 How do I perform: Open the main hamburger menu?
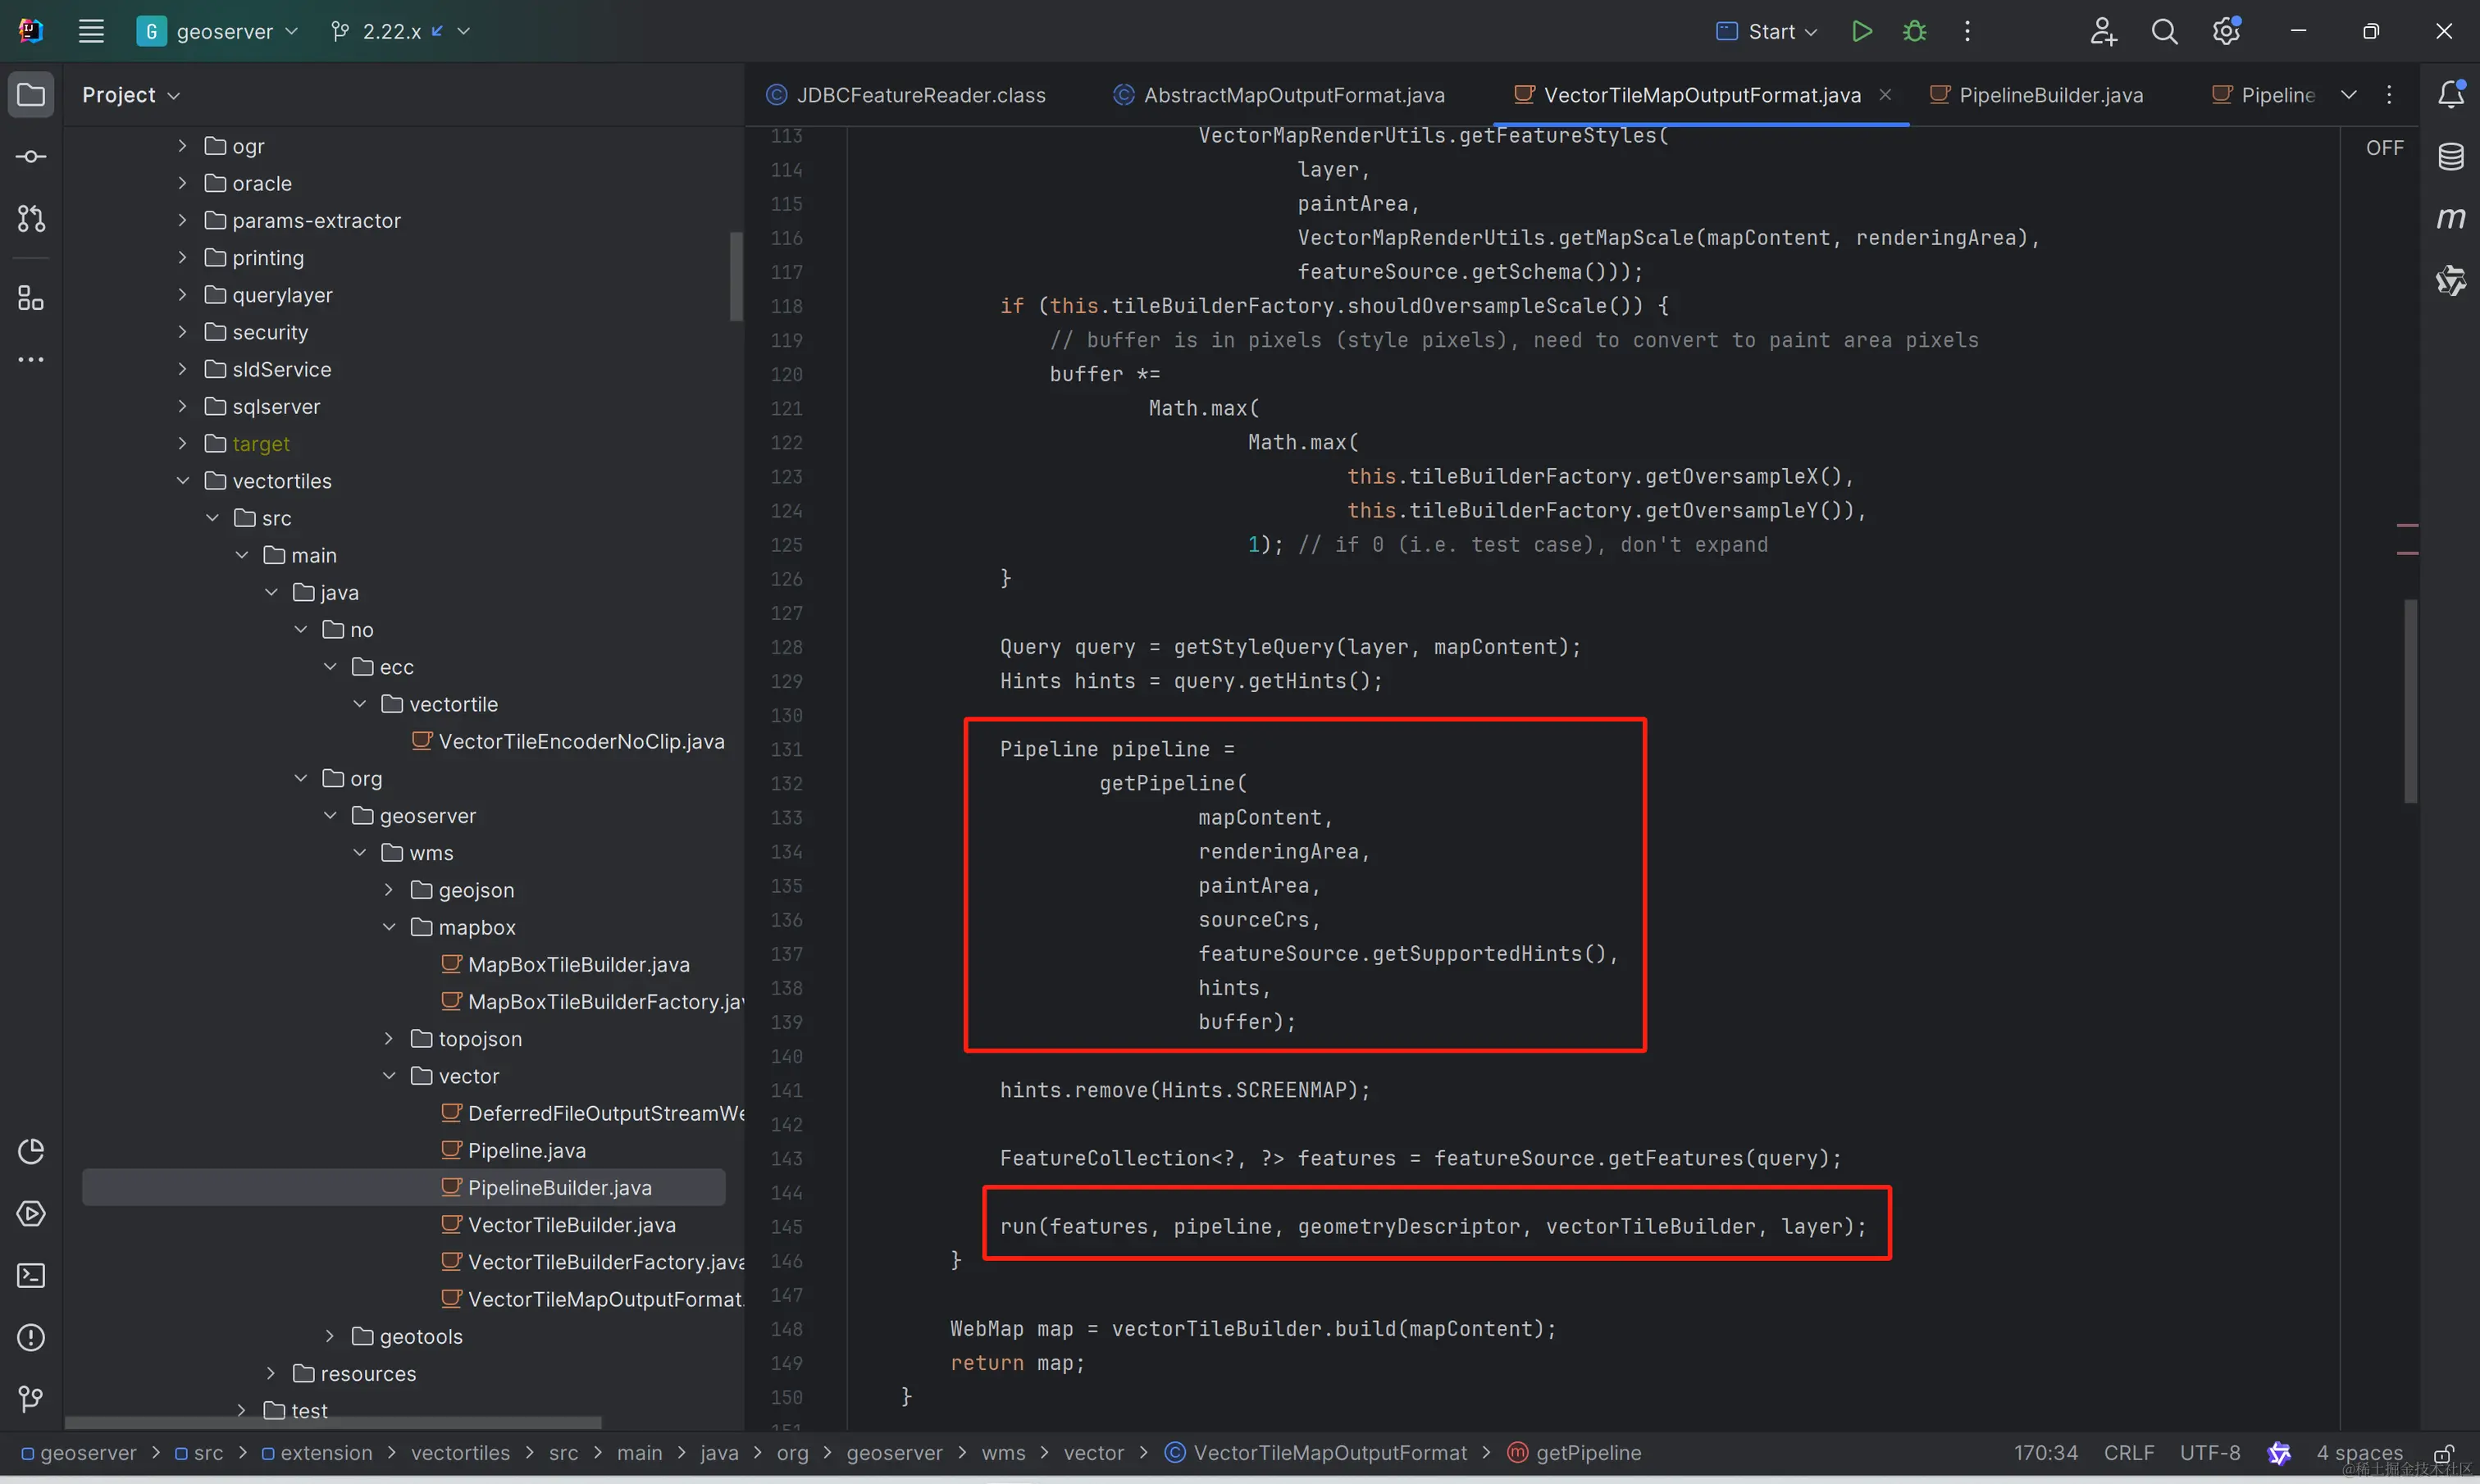point(91,31)
